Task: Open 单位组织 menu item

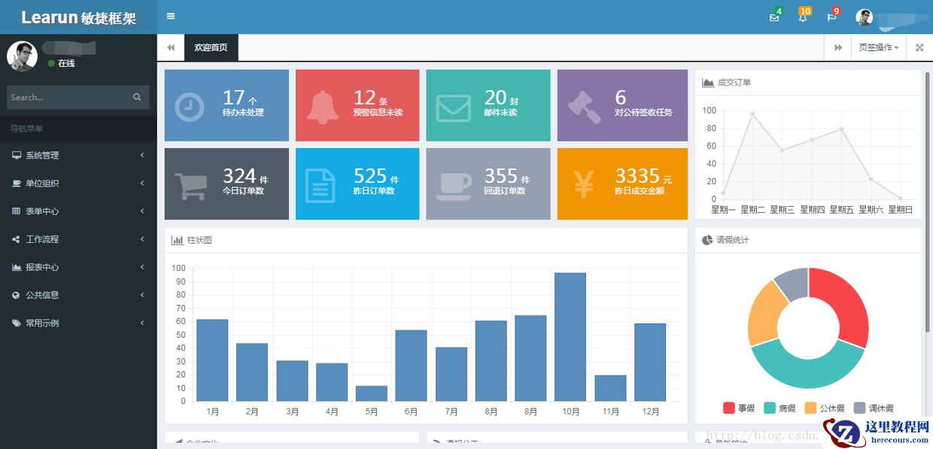Action: click(78, 184)
